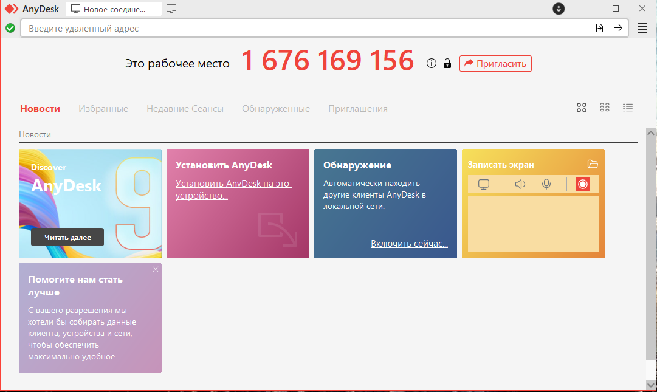Viewport: 657px width, 392px height.
Task: Select the Новости tab
Action: click(40, 108)
